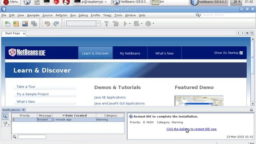256x144 pixels.
Task: Click the Open Project toolbar icon
Action: coord(25,24)
